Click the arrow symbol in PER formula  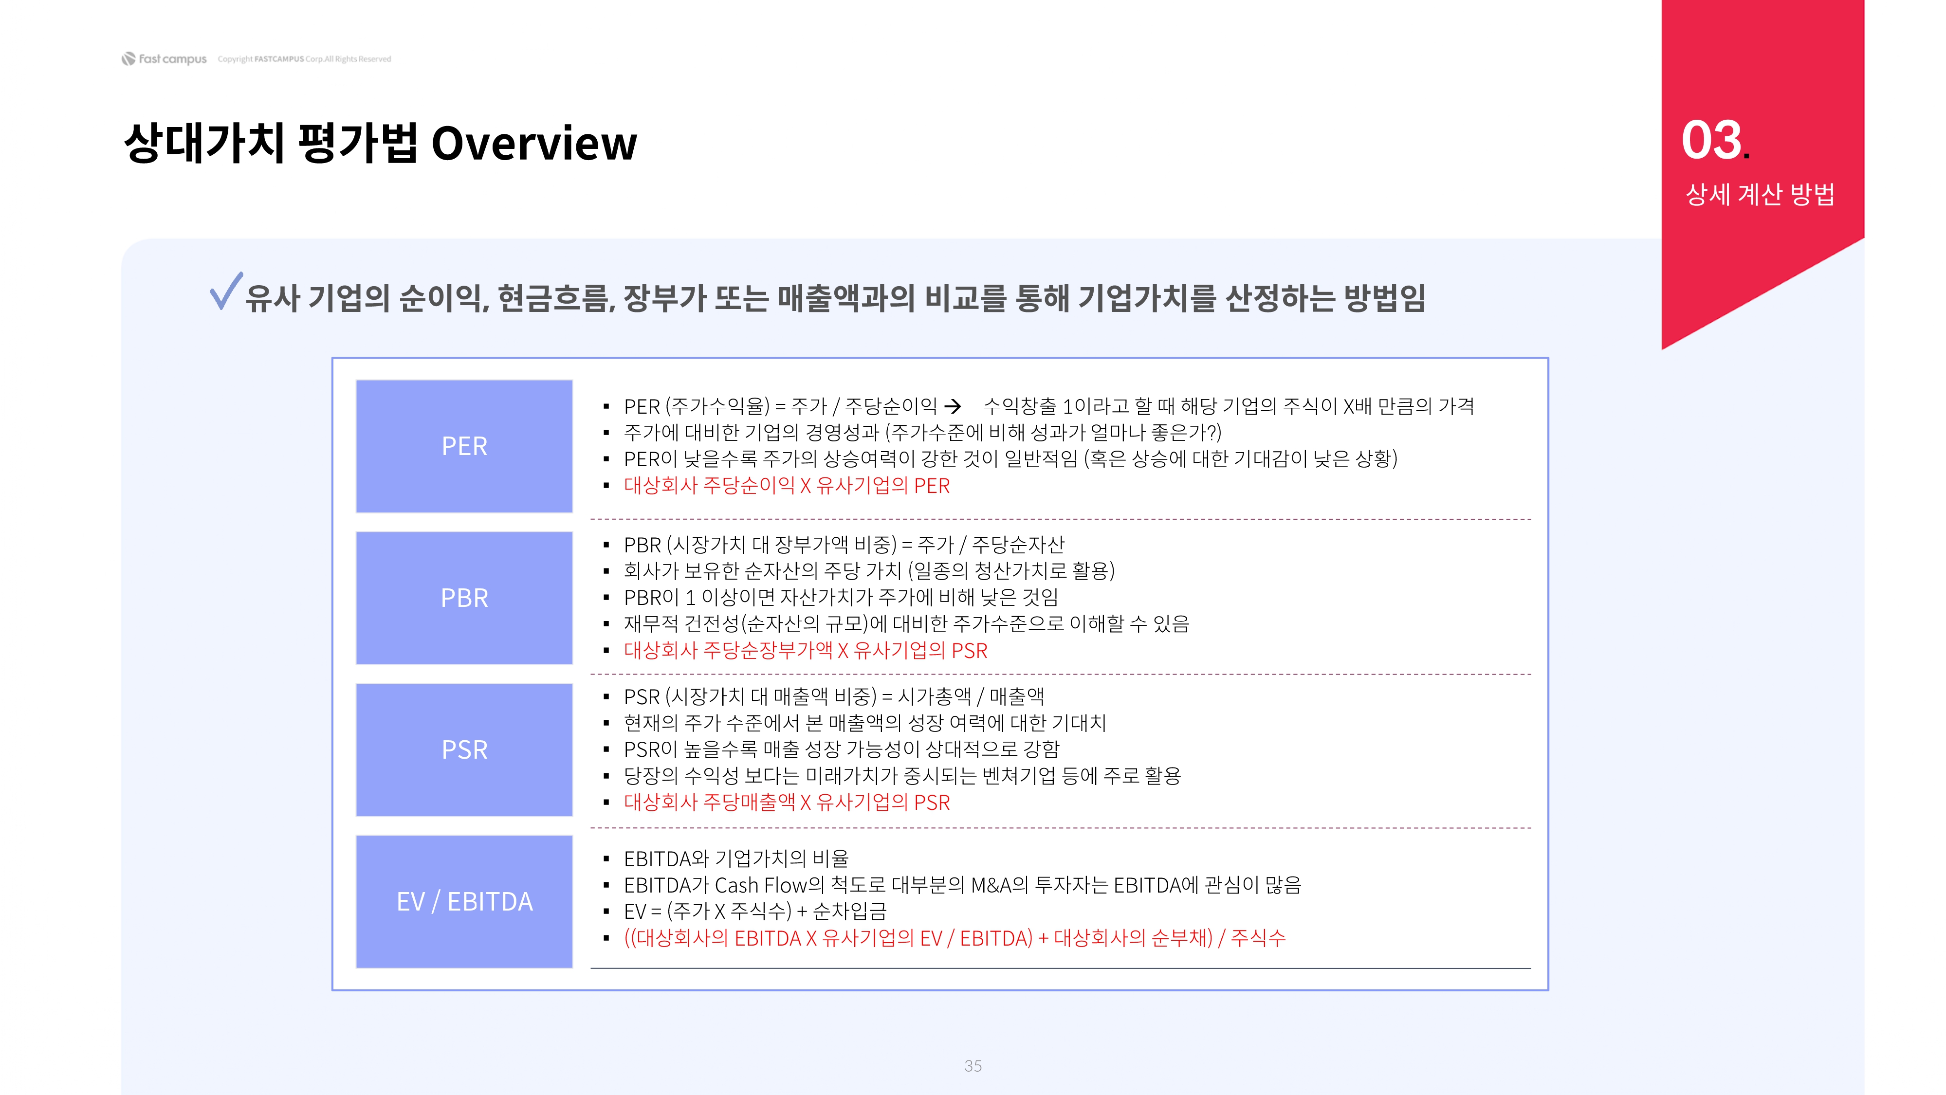point(954,407)
